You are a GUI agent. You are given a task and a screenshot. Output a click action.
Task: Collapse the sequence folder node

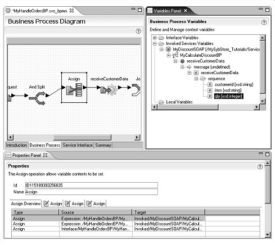pos(196,79)
